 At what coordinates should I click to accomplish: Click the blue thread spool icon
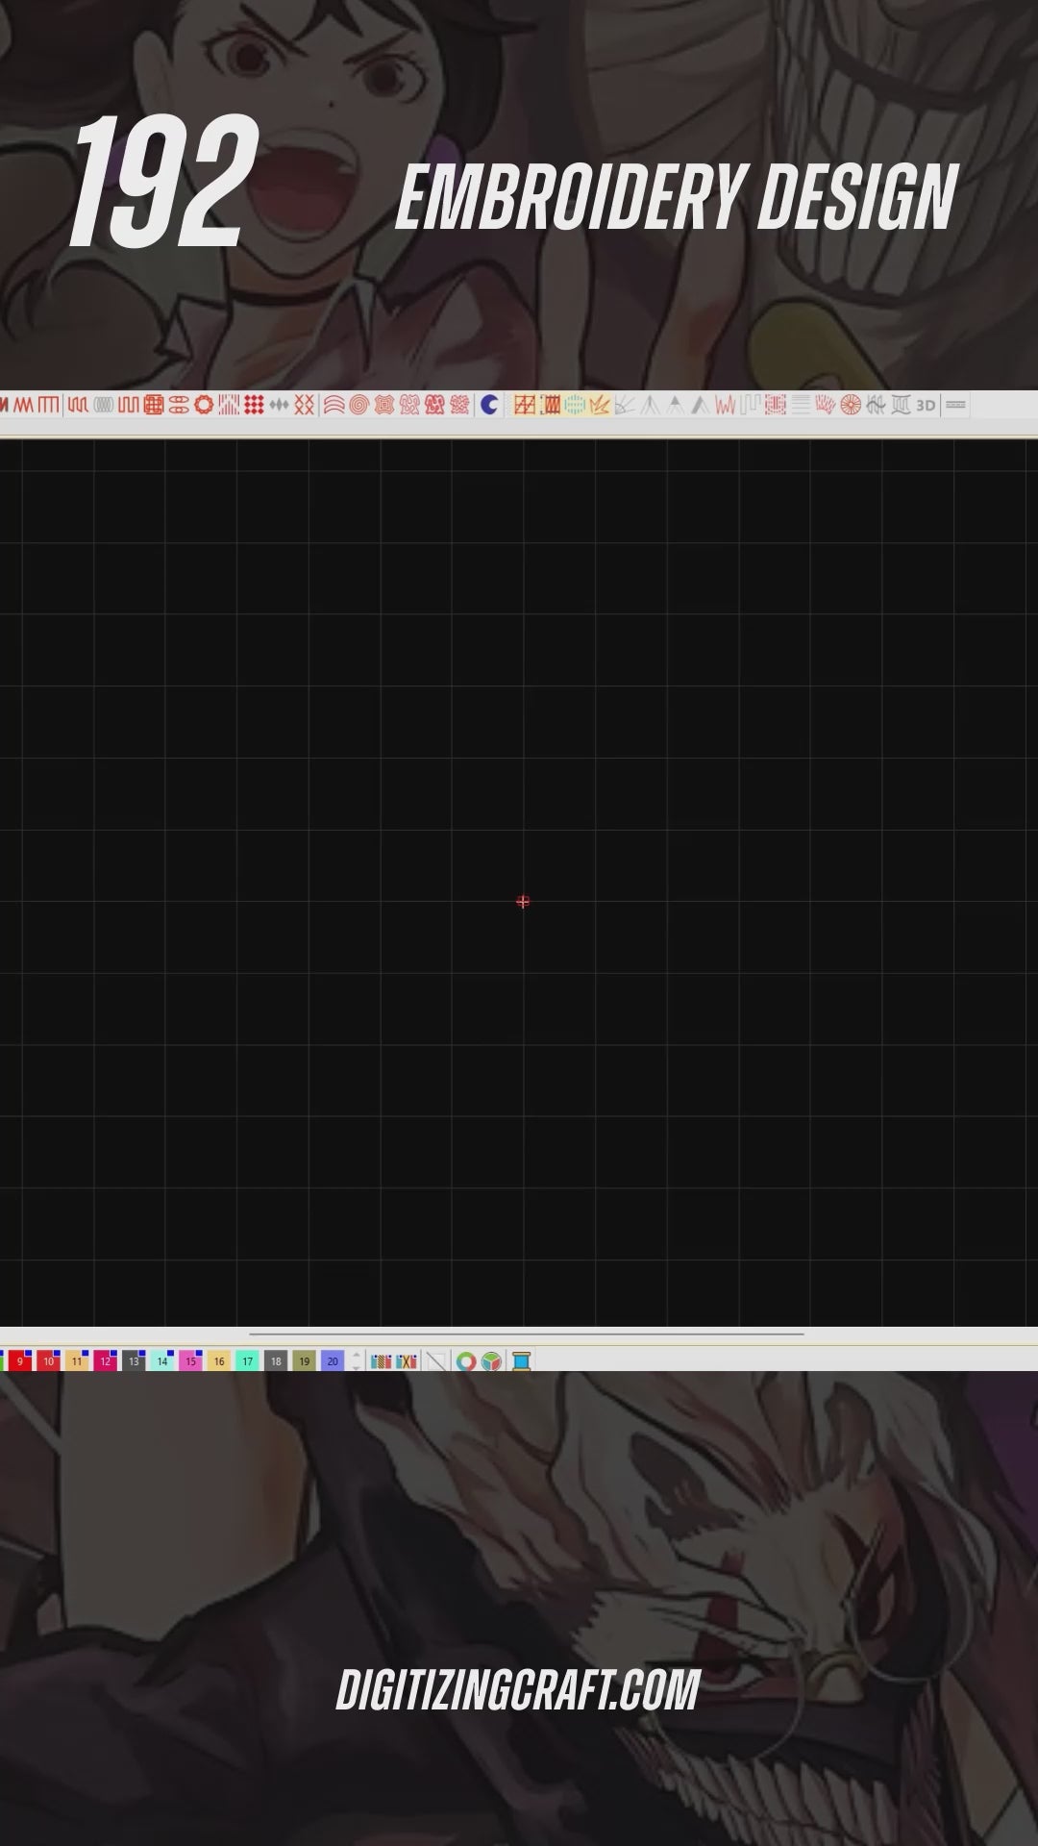tap(521, 1361)
